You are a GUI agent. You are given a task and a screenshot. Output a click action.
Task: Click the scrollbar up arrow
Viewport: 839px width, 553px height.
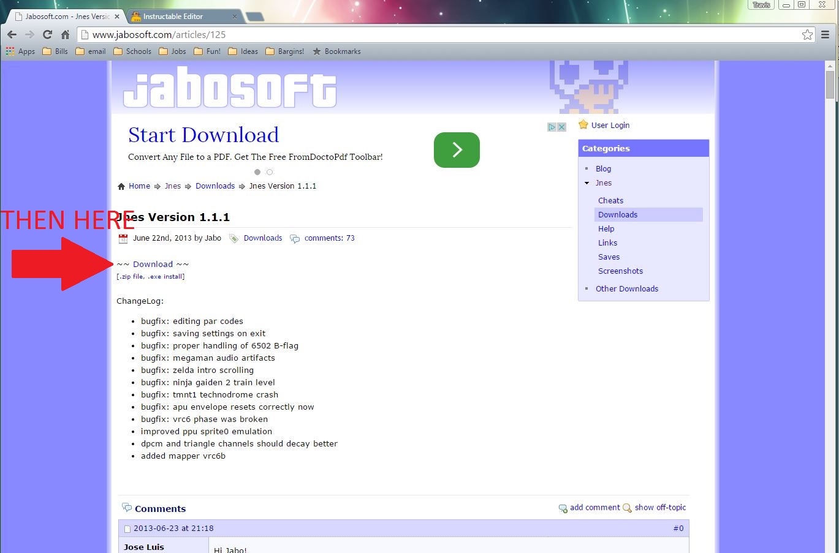point(830,66)
